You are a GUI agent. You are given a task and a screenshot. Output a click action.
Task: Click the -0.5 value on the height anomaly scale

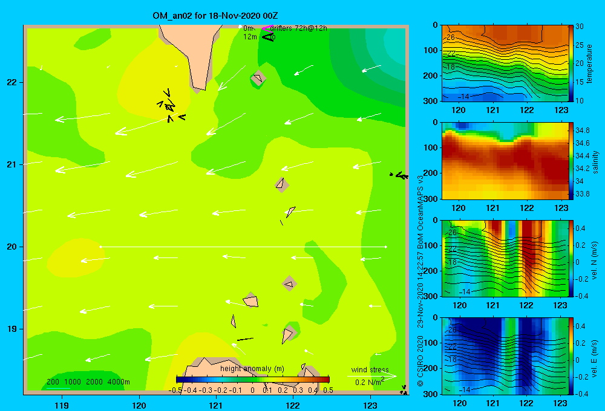(x=175, y=390)
